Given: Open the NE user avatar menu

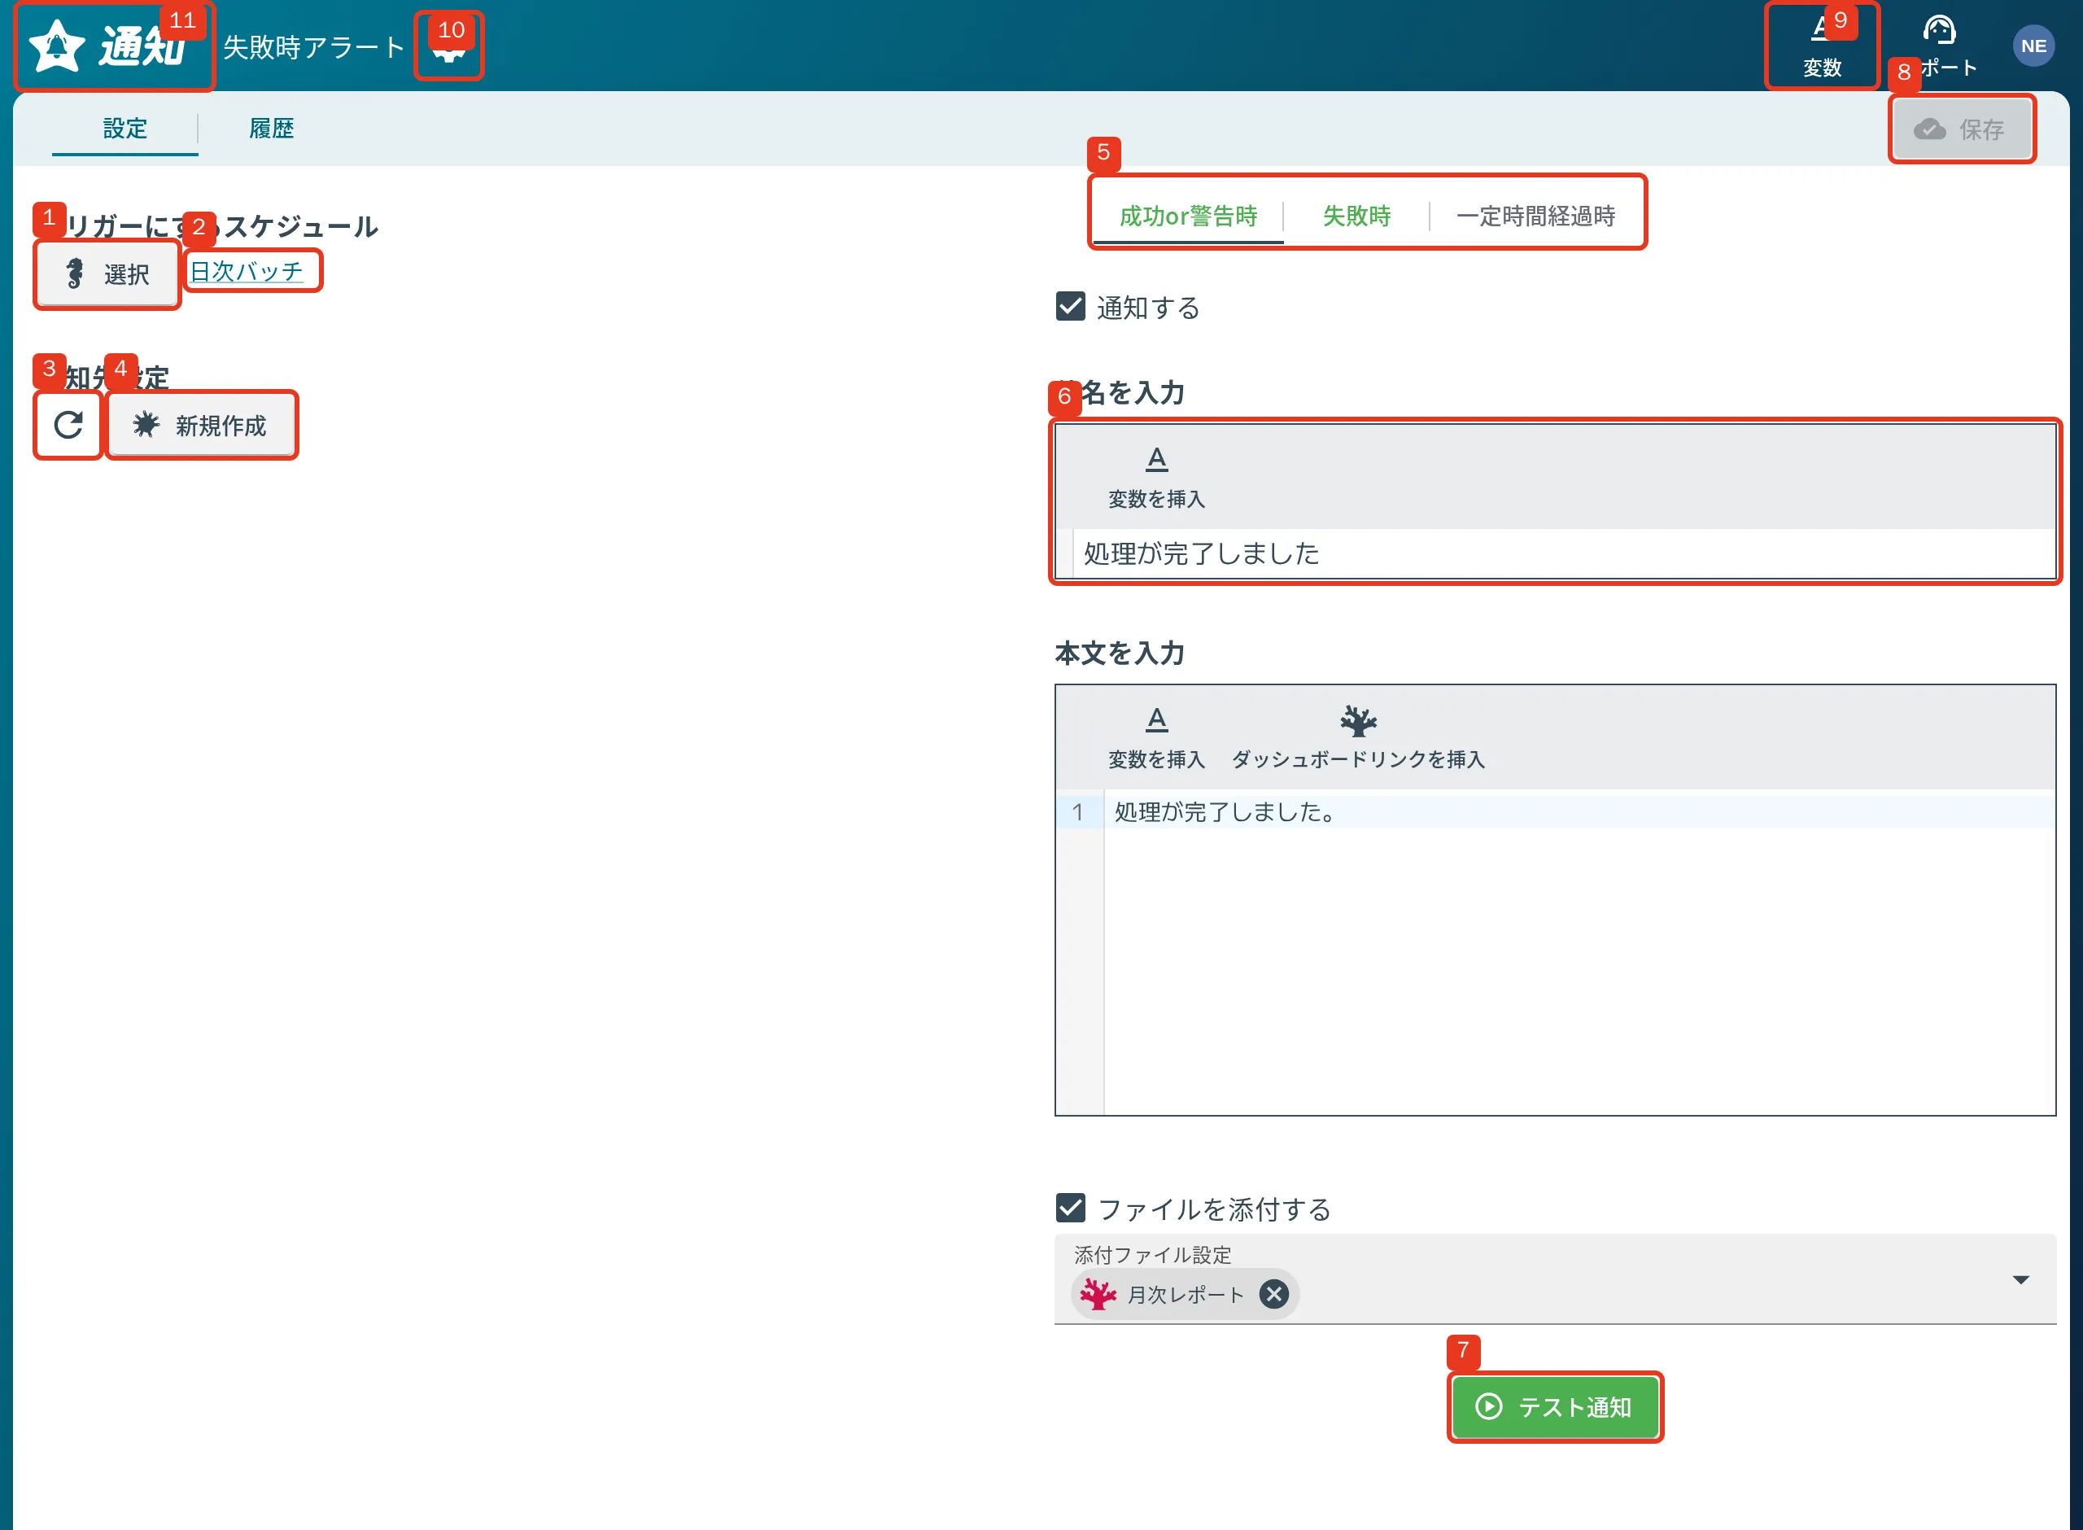Looking at the screenshot, I should click(2033, 46).
